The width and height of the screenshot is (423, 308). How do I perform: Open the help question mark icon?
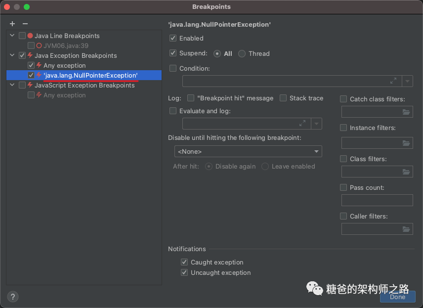(x=13, y=297)
